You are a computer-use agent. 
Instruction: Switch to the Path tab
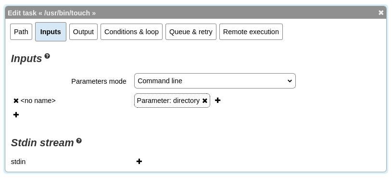tap(21, 32)
